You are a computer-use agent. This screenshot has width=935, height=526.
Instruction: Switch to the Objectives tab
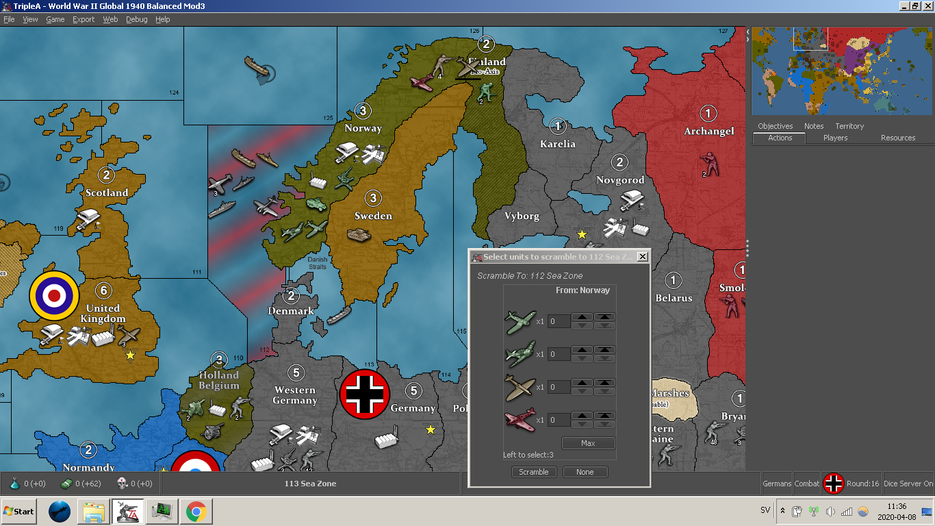(x=775, y=126)
